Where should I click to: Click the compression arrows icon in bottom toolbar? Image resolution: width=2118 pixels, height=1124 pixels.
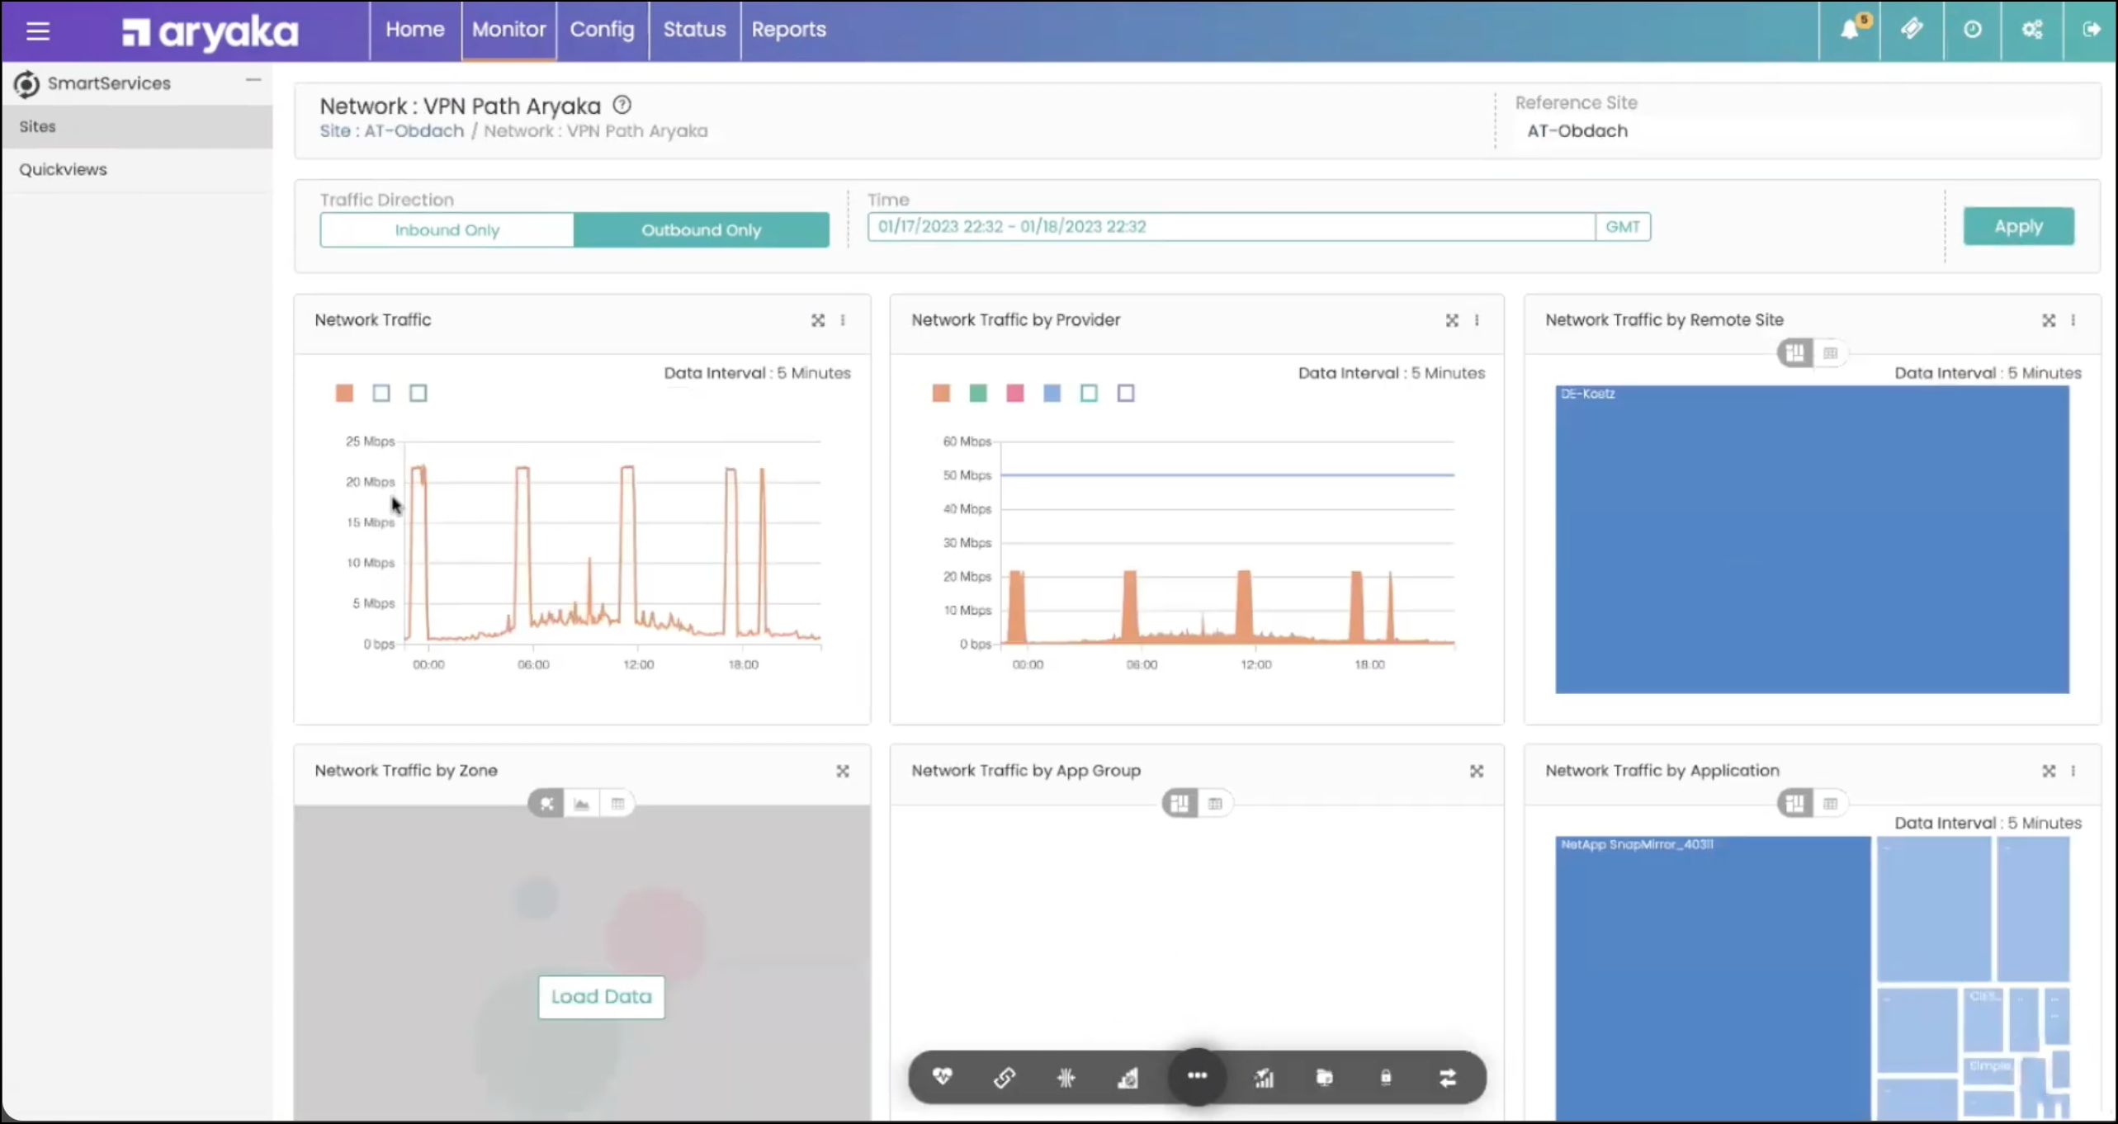pos(1066,1077)
